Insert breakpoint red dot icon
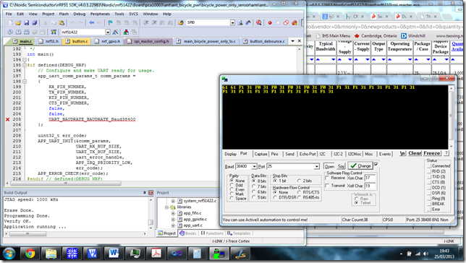 (x=270, y=22)
